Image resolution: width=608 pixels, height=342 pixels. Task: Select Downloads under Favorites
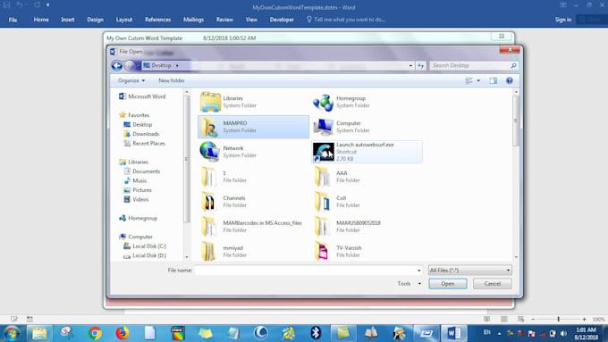pos(141,134)
